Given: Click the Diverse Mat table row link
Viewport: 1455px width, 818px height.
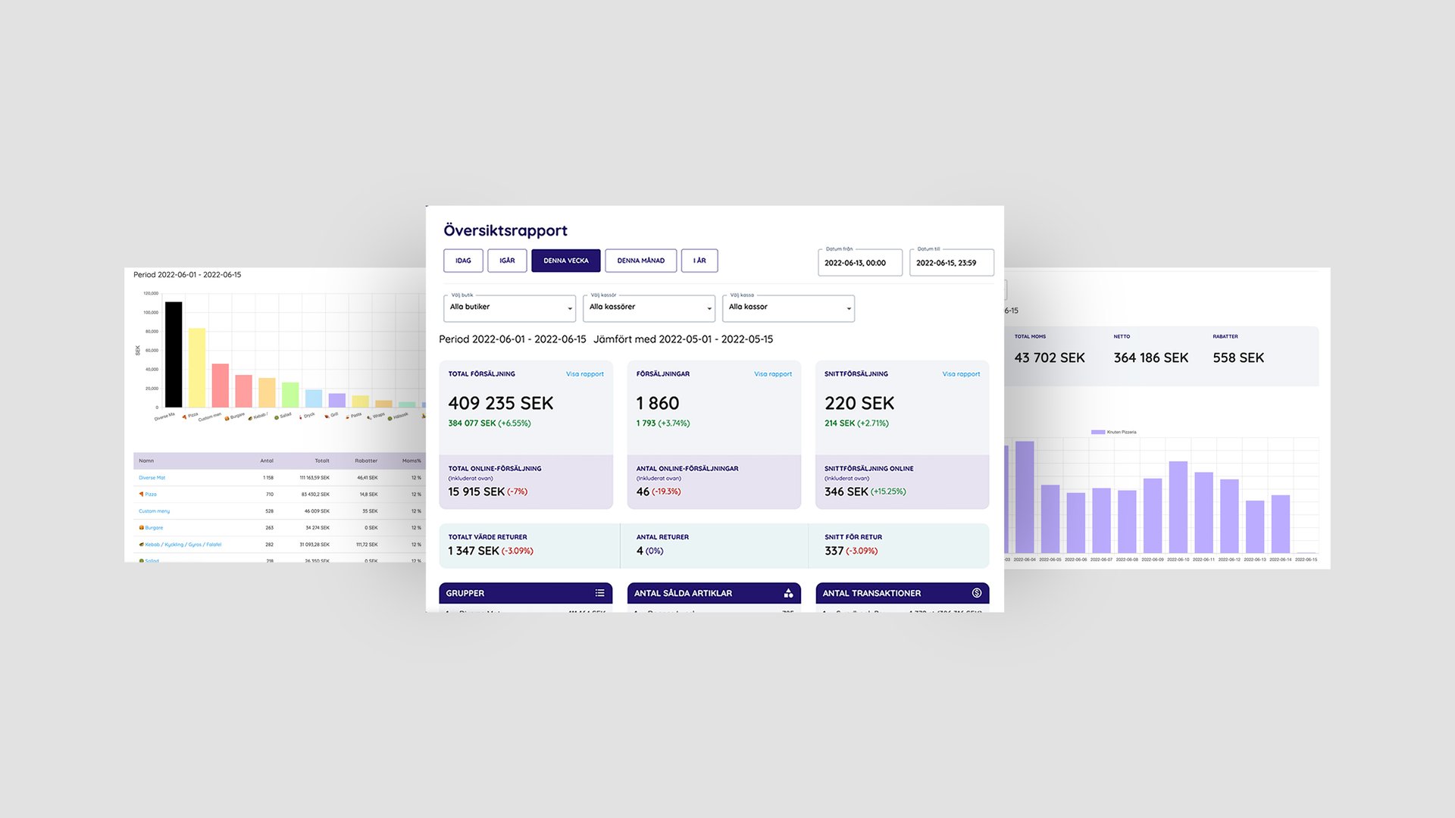Looking at the screenshot, I should (x=152, y=478).
